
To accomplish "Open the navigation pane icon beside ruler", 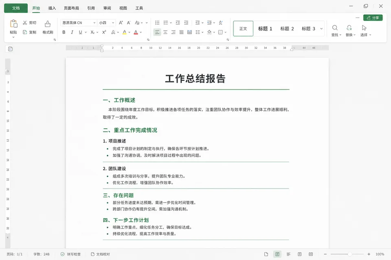I will [10, 49].
